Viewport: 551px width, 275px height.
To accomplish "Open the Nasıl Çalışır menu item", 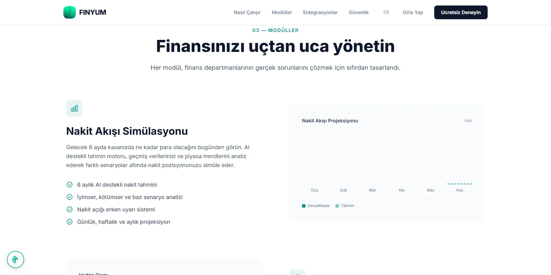I will [247, 12].
